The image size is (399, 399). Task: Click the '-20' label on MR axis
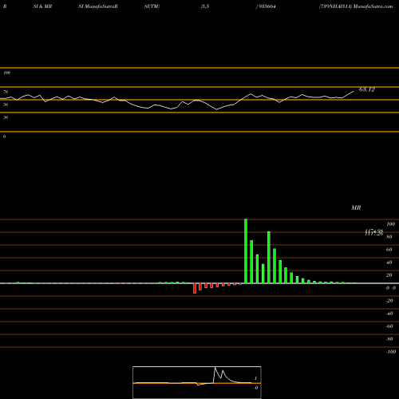pyautogui.click(x=389, y=301)
